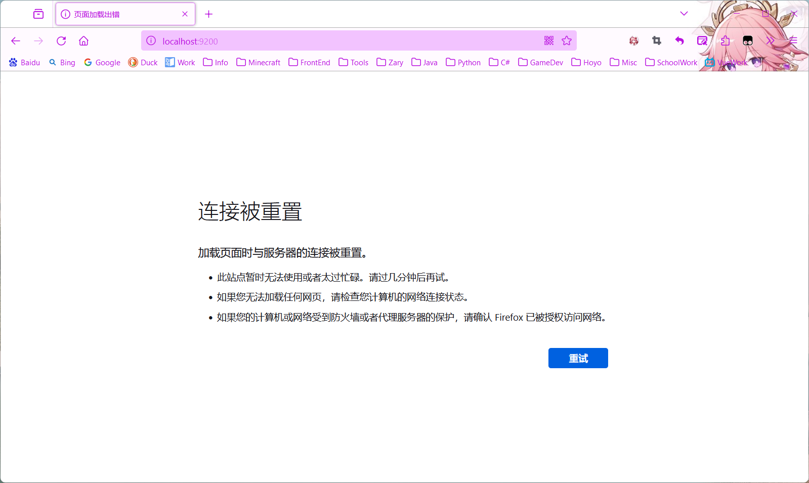Expand the Tools bookmarks folder
Viewport: 809px width, 483px height.
(x=354, y=62)
